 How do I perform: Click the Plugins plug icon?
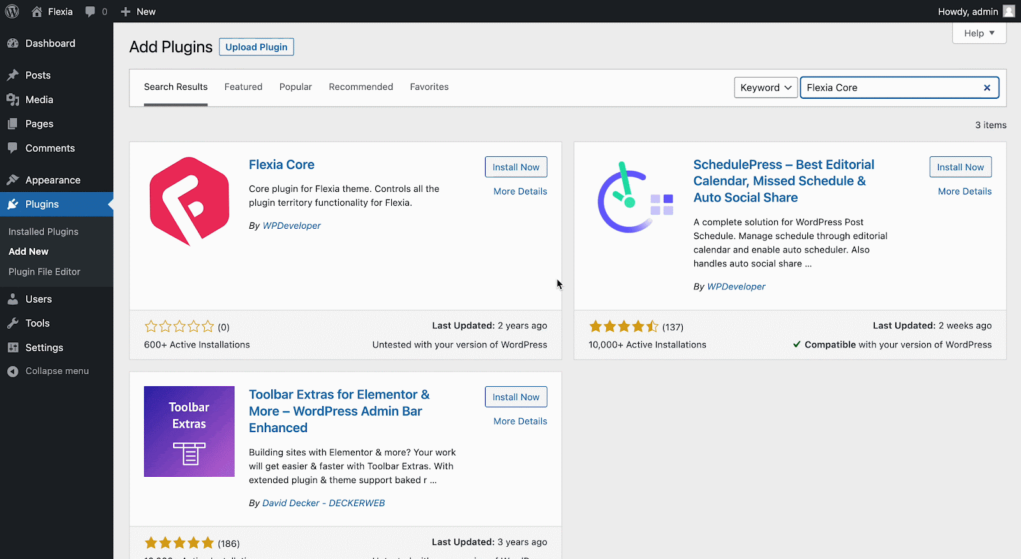(13, 204)
